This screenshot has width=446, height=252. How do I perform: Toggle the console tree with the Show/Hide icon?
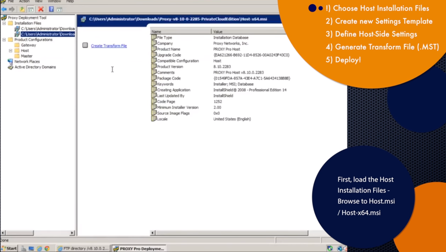30,9
